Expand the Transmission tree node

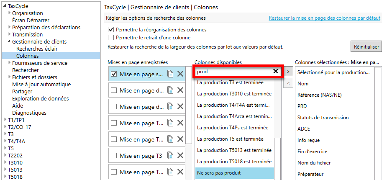9,34
